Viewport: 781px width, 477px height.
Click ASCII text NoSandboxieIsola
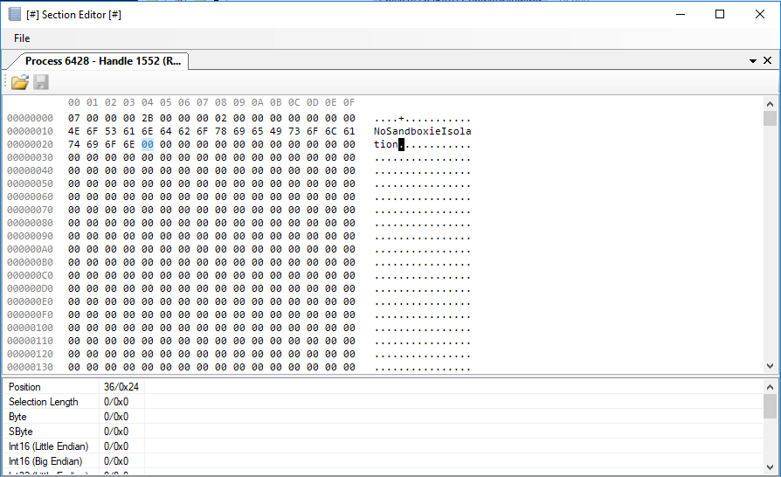pos(422,131)
